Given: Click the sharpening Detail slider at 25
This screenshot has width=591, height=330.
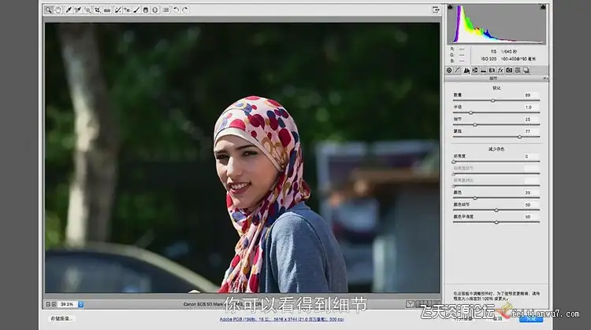Looking at the screenshot, I should [475, 125].
